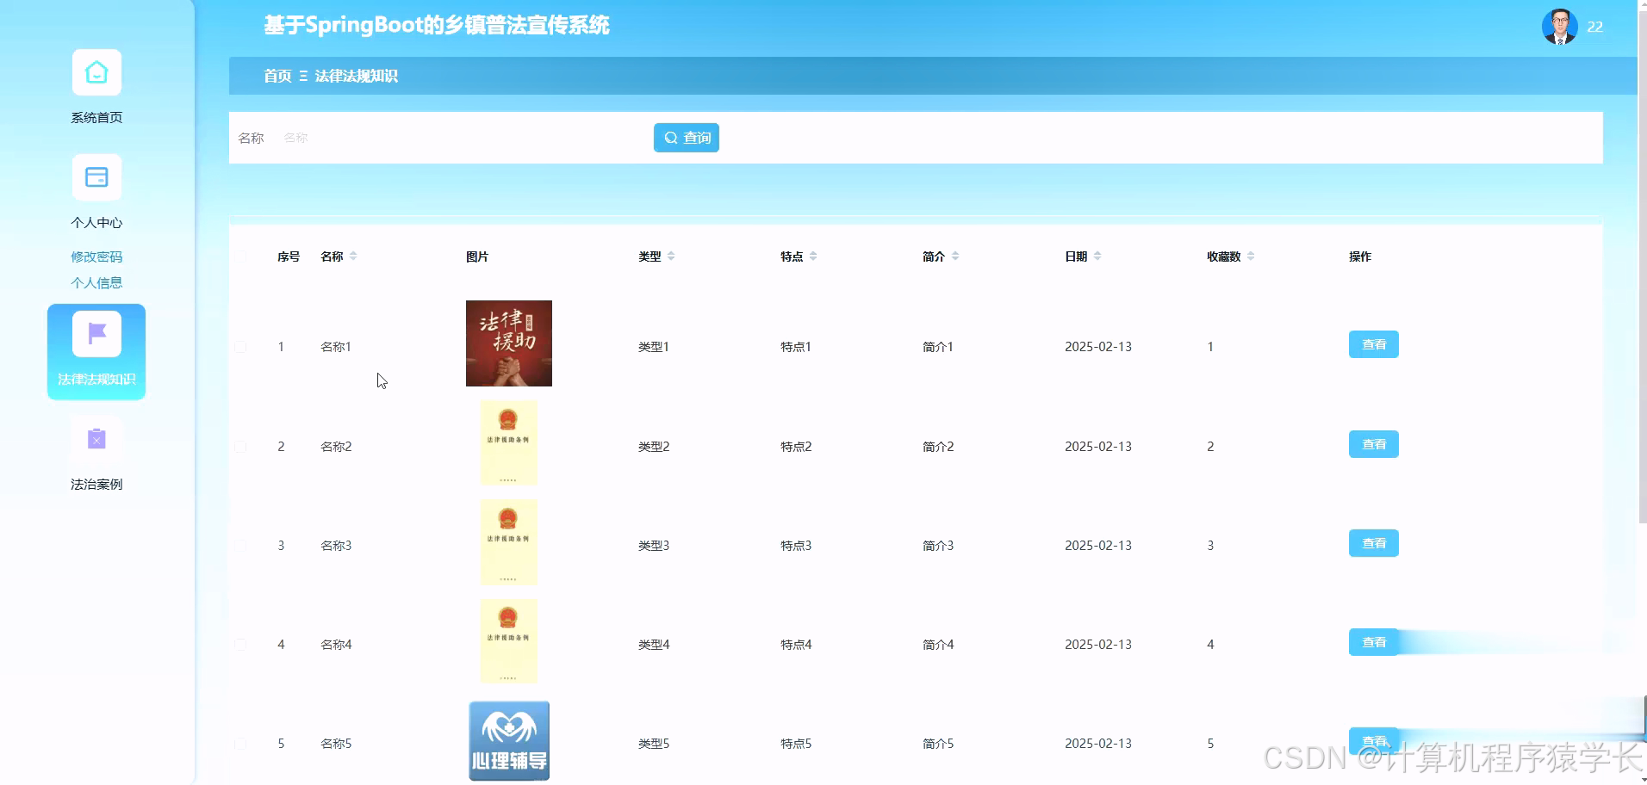Check the checkbox for row 名称1
The width and height of the screenshot is (1647, 785).
pyautogui.click(x=241, y=347)
